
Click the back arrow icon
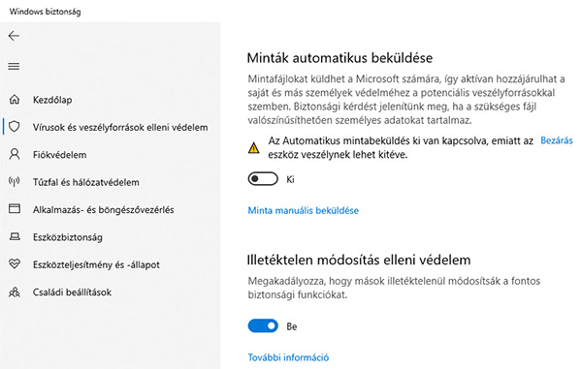(14, 36)
